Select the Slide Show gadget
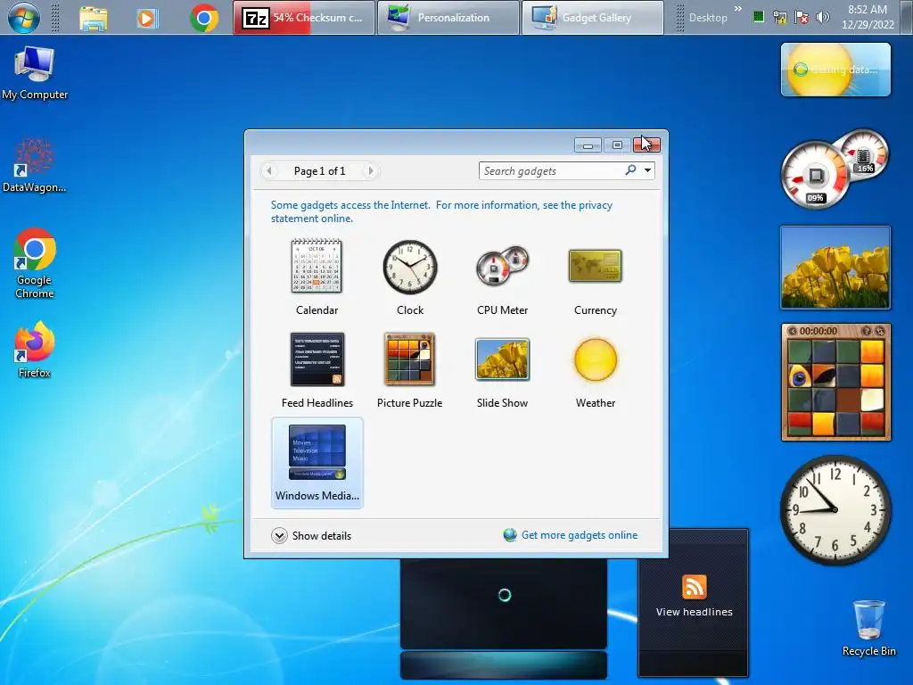 [x=503, y=370]
